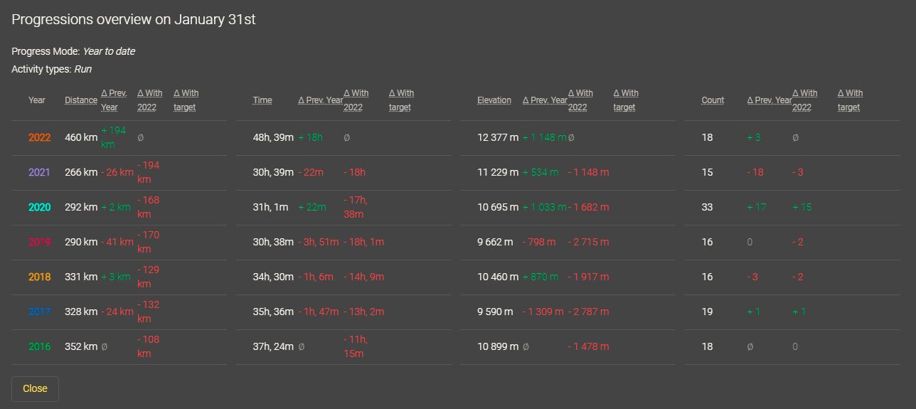Close the Progressions overview dialog
The height and width of the screenshot is (409, 916).
[35, 388]
